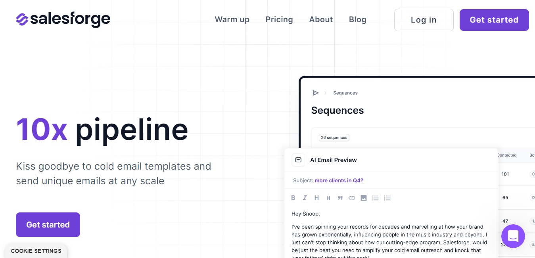Image resolution: width=535 pixels, height=258 pixels.
Task: Click the Sequences page heading
Action: 337,110
